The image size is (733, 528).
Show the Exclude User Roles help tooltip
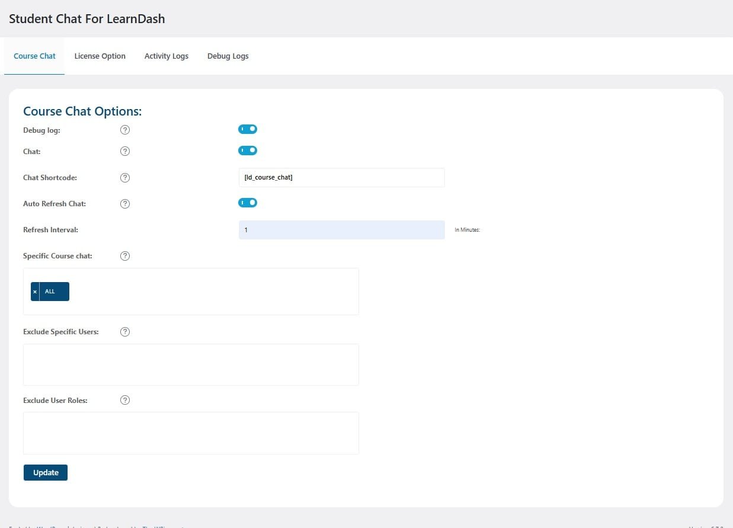(x=125, y=400)
